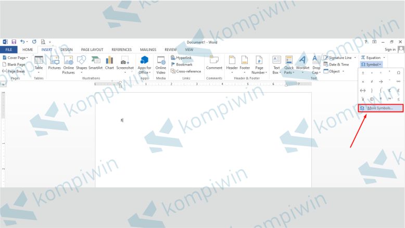Click the Save icon in quick access toolbar
This screenshot has width=405, height=228.
click(14, 42)
